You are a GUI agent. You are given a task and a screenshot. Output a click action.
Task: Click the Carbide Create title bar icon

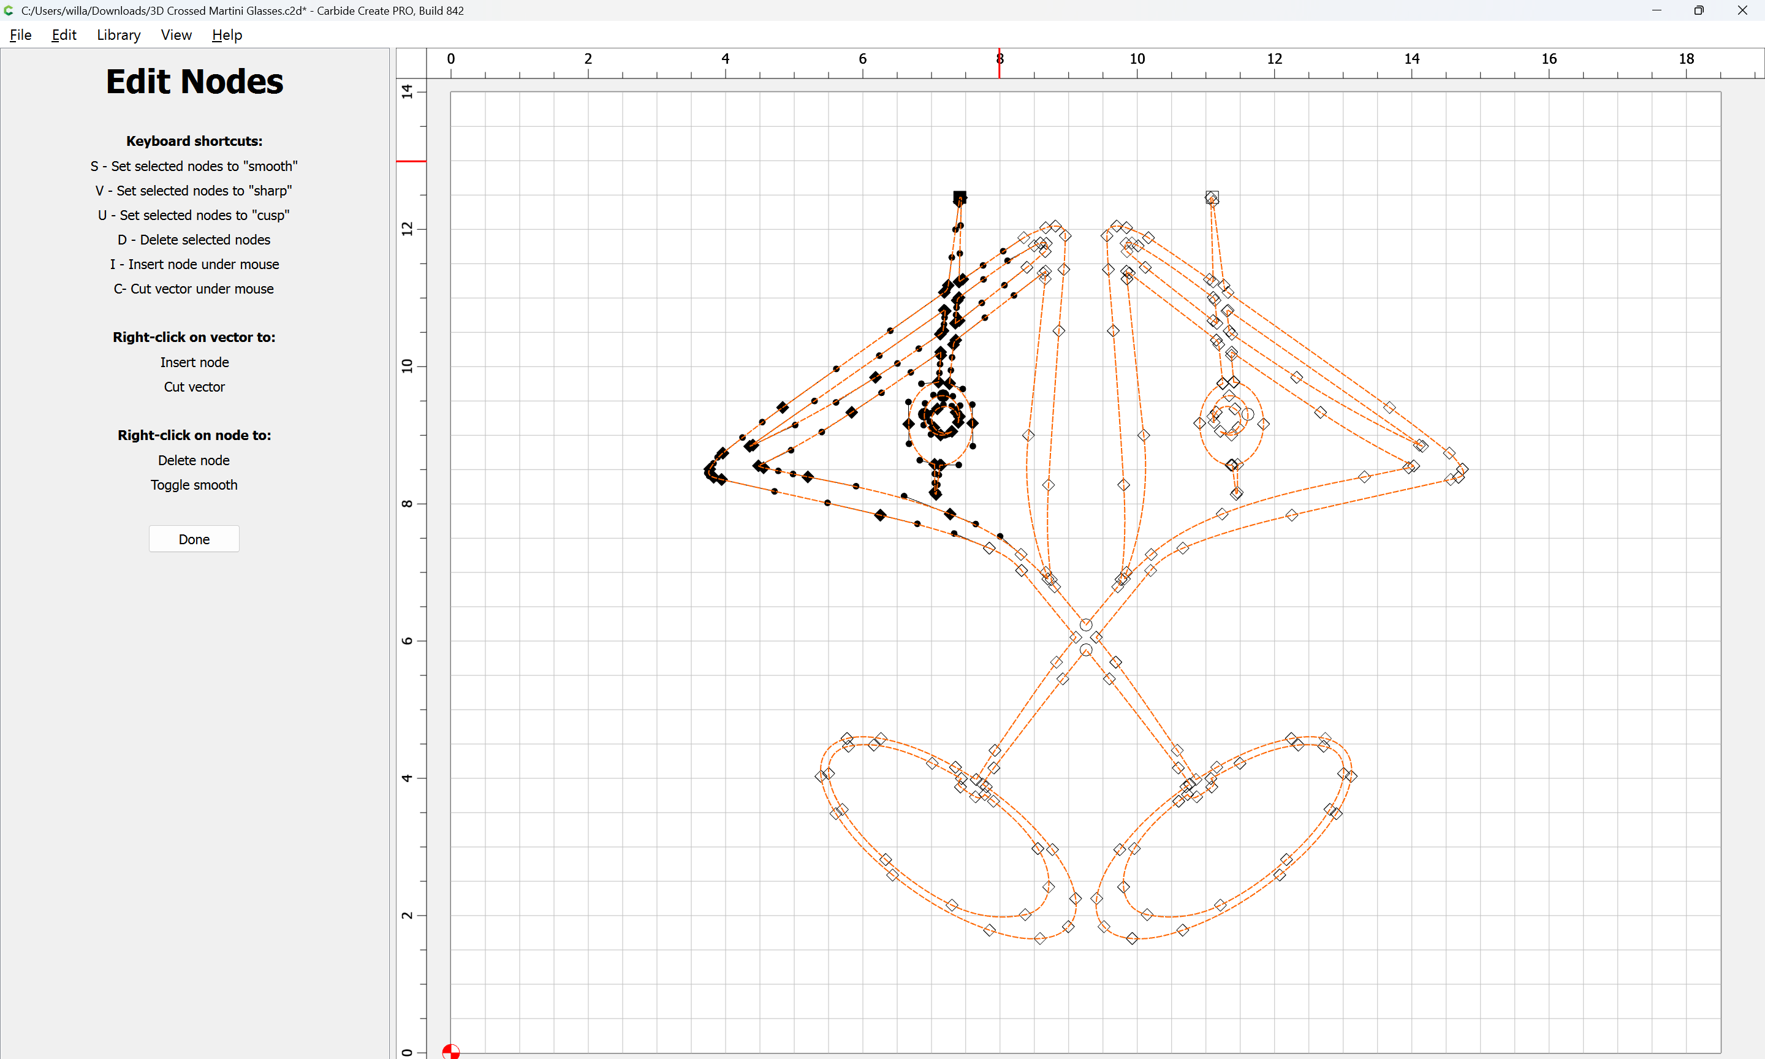(x=9, y=10)
